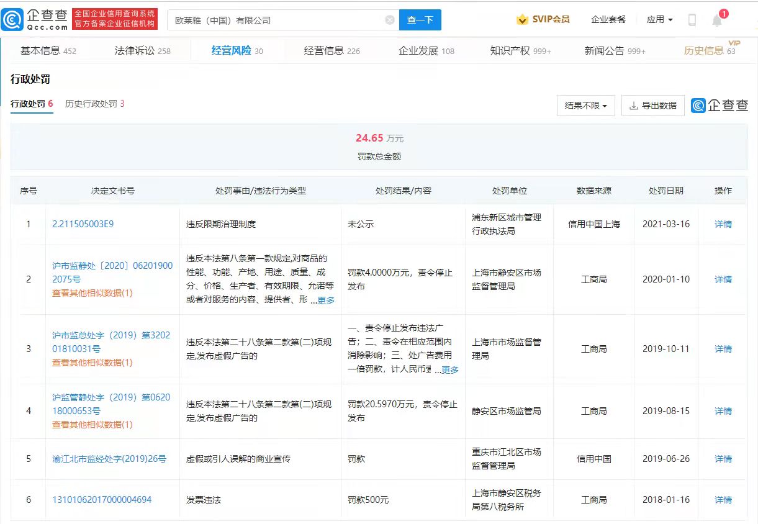Open 详情 for the 2018-01-16 record
Viewport: 758px width, 524px height.
click(723, 500)
